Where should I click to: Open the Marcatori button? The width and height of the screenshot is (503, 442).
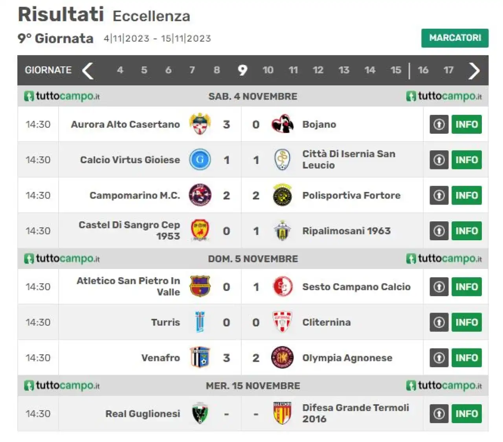tap(455, 38)
